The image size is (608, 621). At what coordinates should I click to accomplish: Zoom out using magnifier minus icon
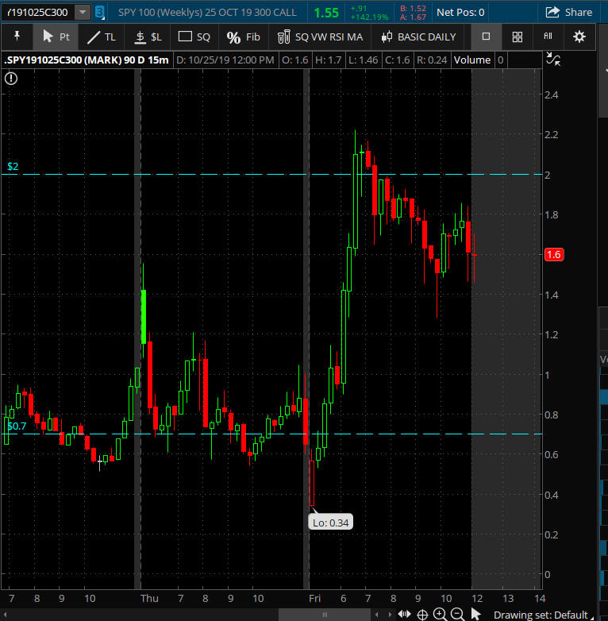(x=457, y=614)
